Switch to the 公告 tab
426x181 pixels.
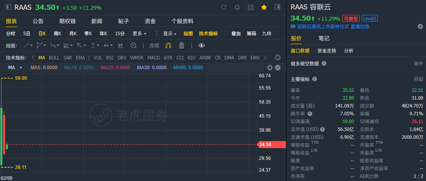38,21
